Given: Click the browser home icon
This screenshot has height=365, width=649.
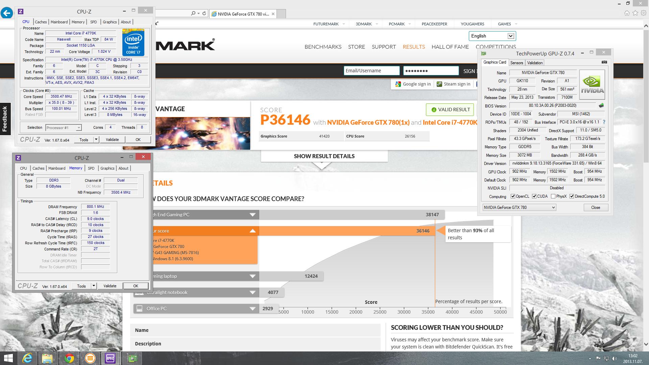Looking at the screenshot, I should pos(627,13).
